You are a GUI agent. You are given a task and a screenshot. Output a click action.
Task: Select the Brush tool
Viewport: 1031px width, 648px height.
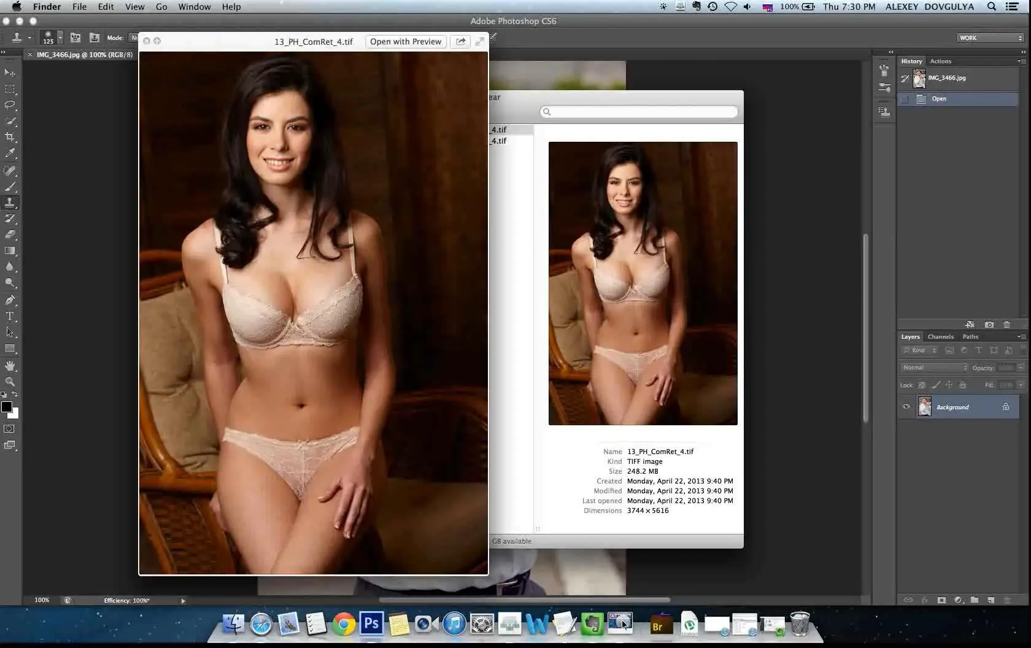[x=10, y=187]
